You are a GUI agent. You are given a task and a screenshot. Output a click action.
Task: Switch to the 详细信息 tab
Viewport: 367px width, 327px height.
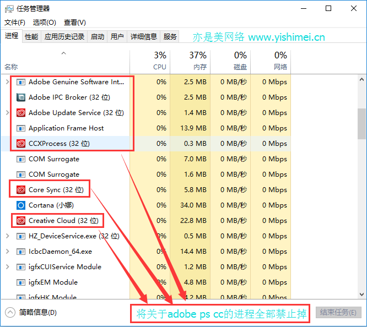(143, 37)
